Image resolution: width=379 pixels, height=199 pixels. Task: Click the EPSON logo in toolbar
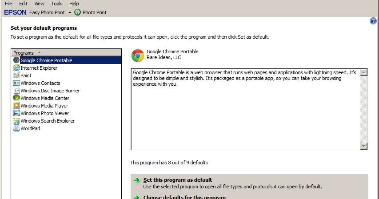15,12
